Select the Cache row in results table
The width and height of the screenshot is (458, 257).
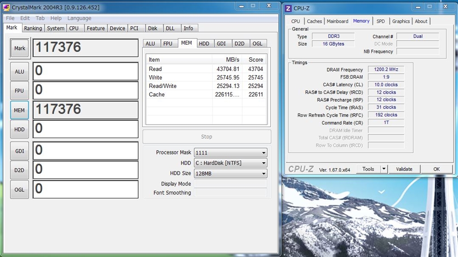pos(206,94)
